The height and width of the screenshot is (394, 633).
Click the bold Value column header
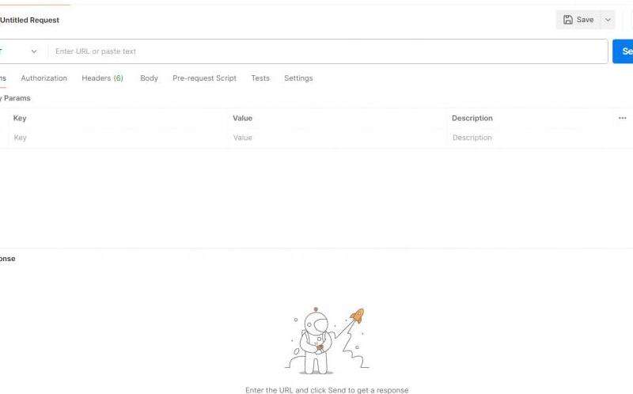tap(242, 118)
